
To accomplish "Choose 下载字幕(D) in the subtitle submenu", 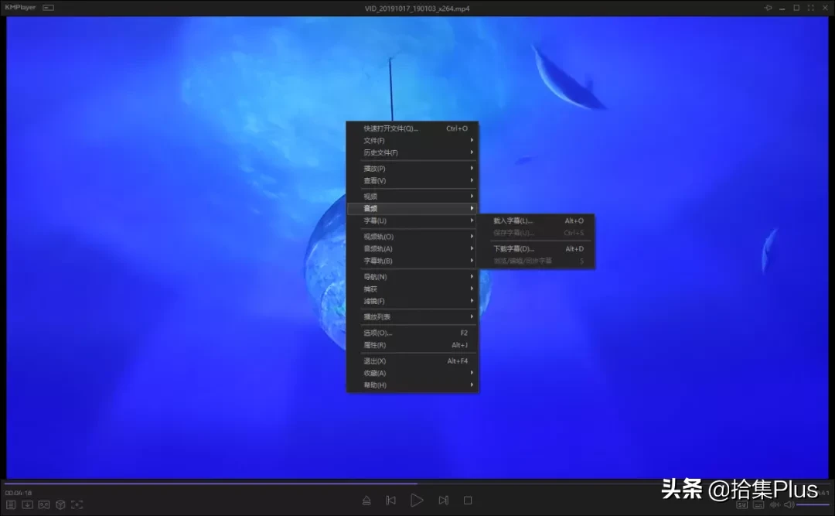I will 514,248.
